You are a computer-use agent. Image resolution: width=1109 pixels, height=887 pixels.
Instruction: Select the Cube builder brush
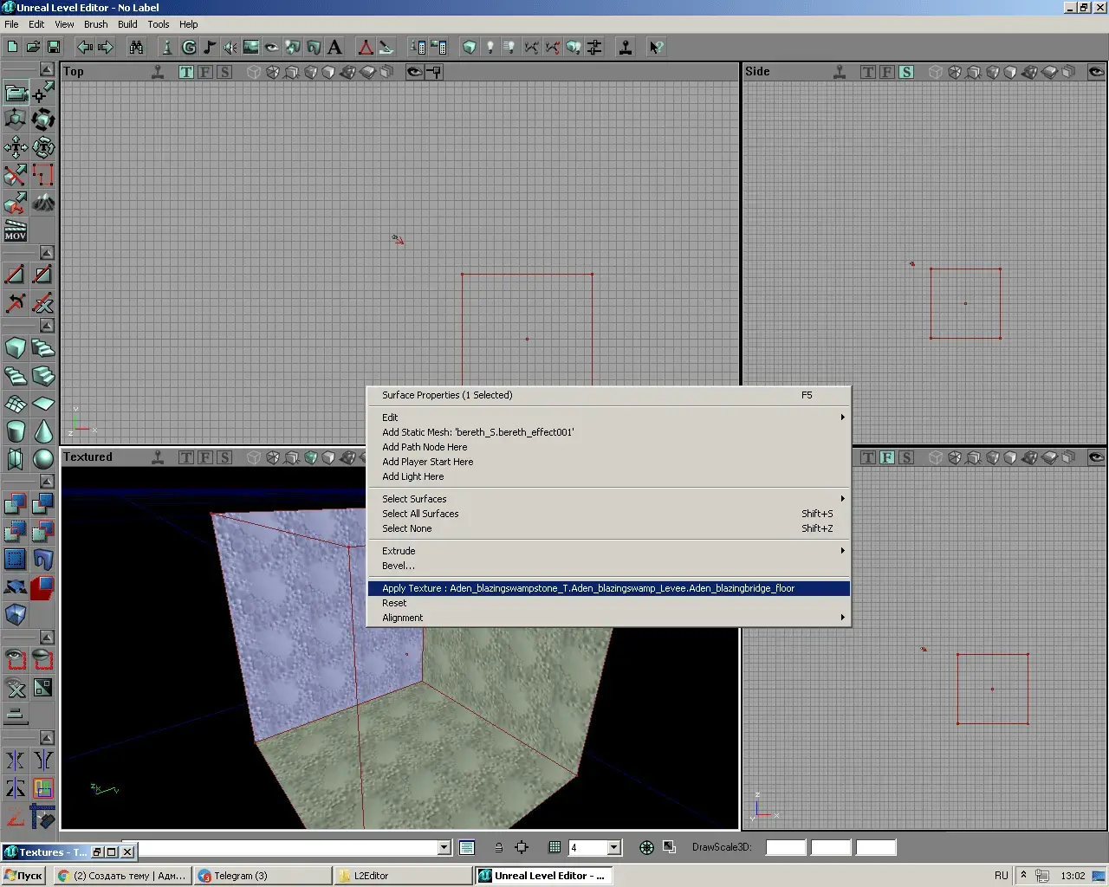(x=16, y=348)
